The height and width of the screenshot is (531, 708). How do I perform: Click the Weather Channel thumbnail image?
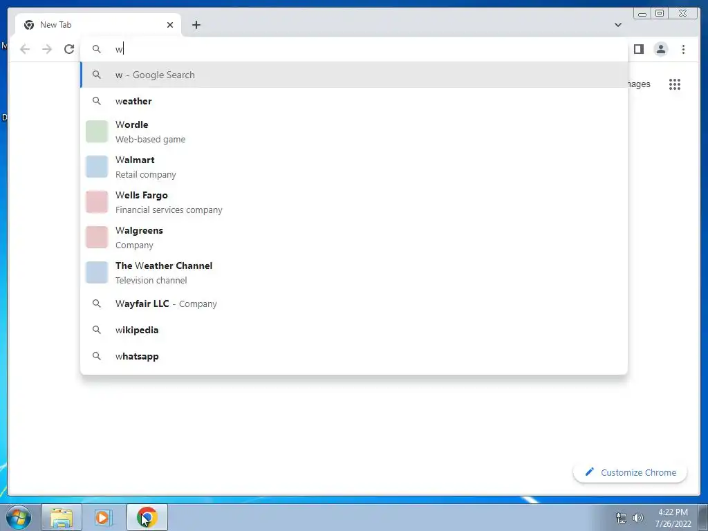point(97,272)
